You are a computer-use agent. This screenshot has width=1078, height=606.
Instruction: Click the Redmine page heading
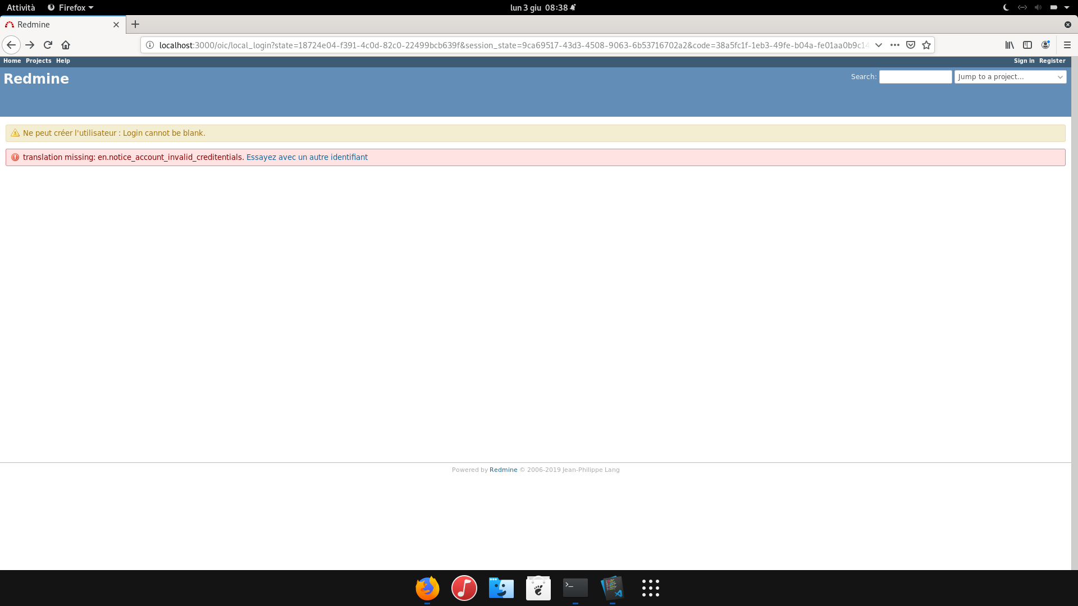36,79
